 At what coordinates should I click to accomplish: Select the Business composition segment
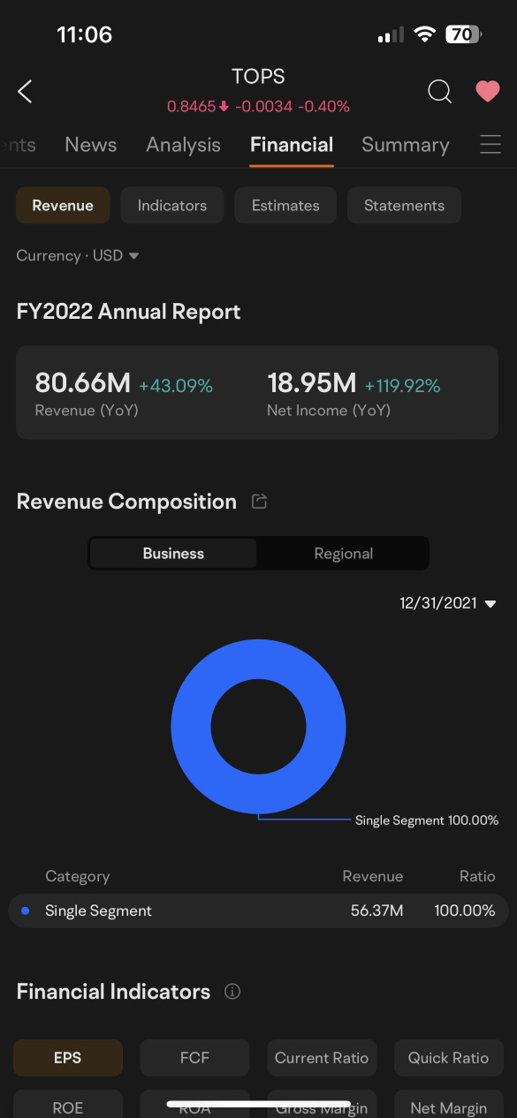point(173,554)
